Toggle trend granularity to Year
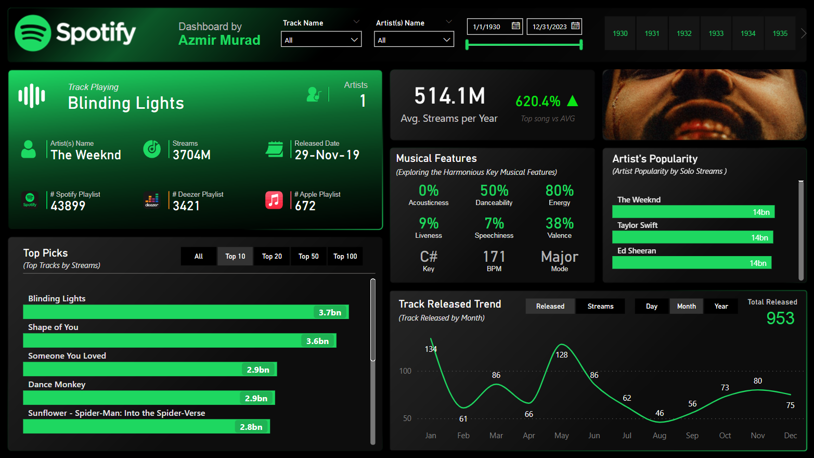 (x=721, y=306)
